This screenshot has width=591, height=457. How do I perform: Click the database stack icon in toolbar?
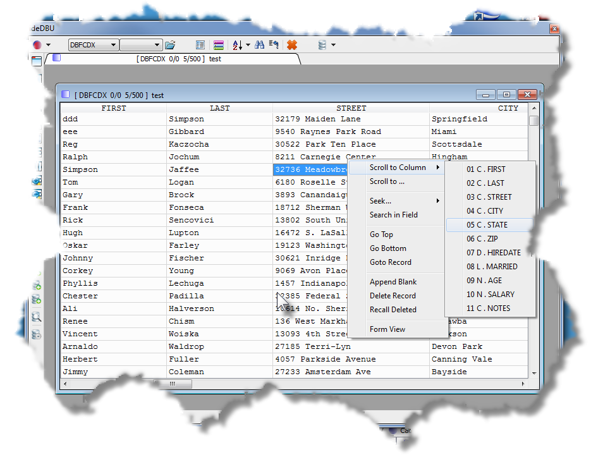tap(322, 45)
